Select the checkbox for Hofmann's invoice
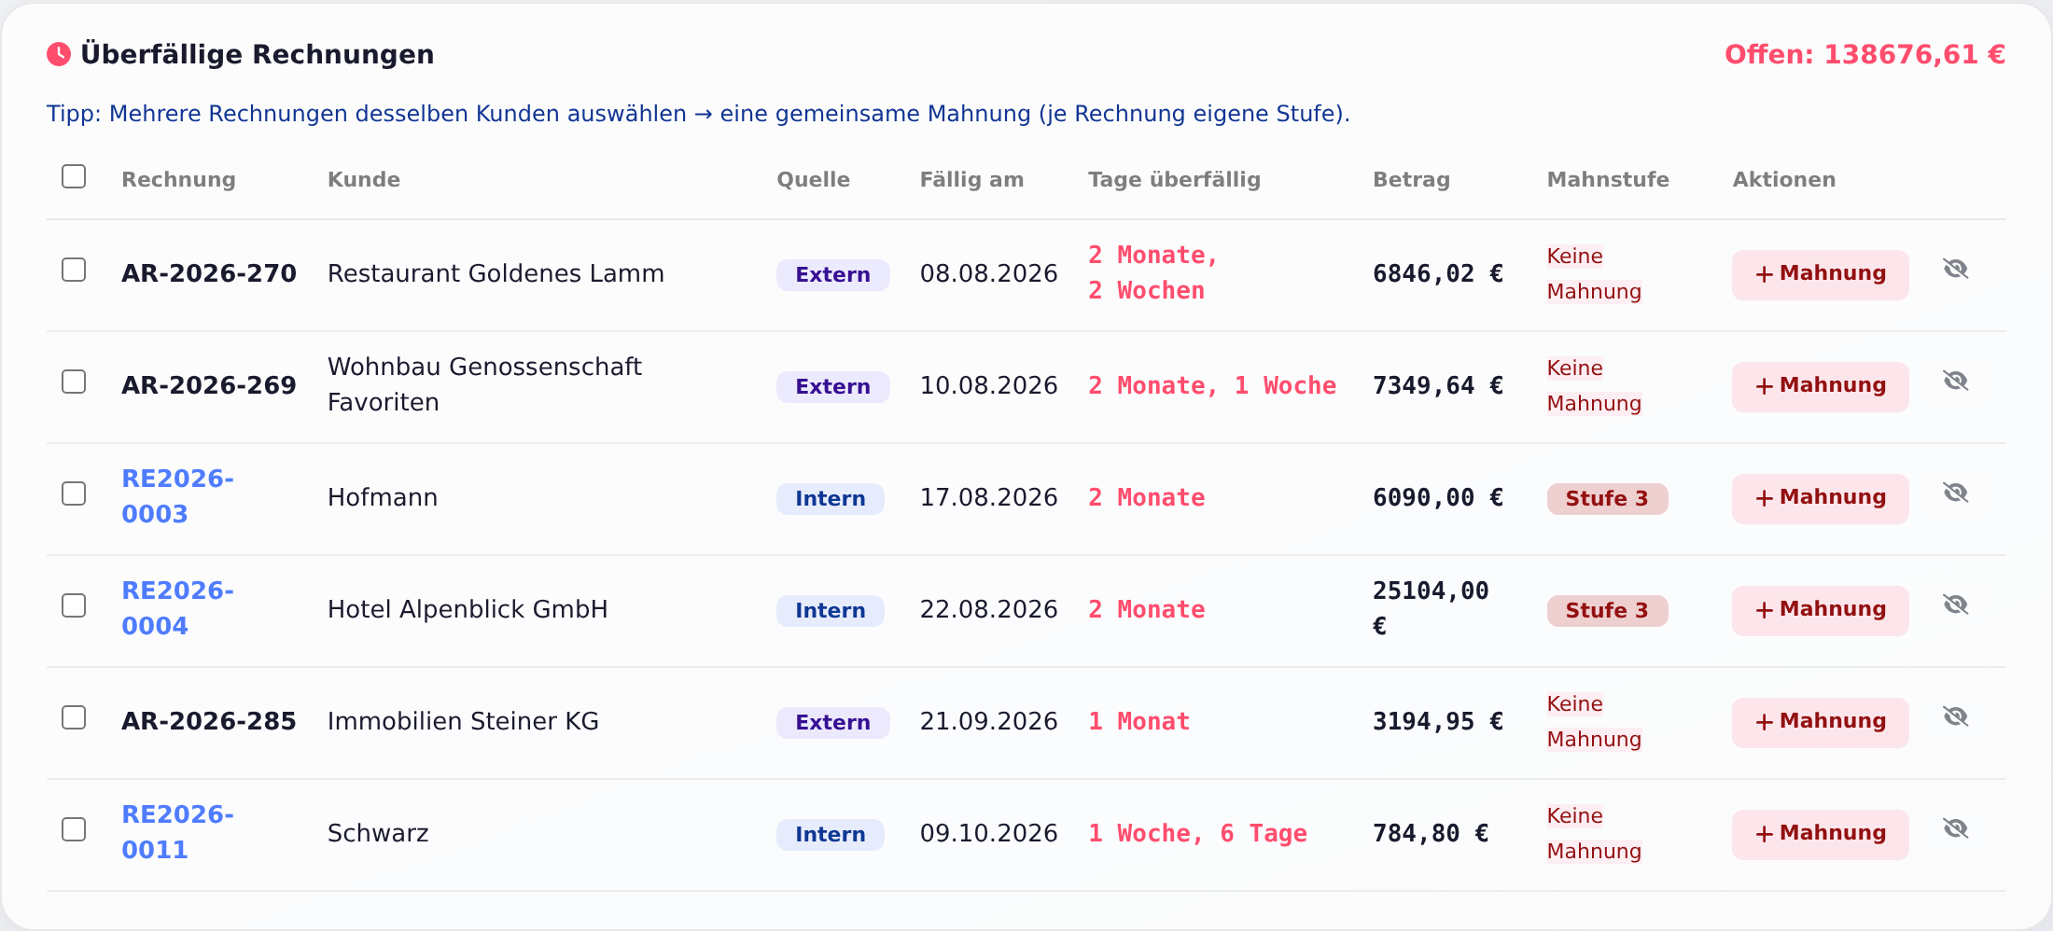Screen dimensions: 2053x931 (74, 493)
